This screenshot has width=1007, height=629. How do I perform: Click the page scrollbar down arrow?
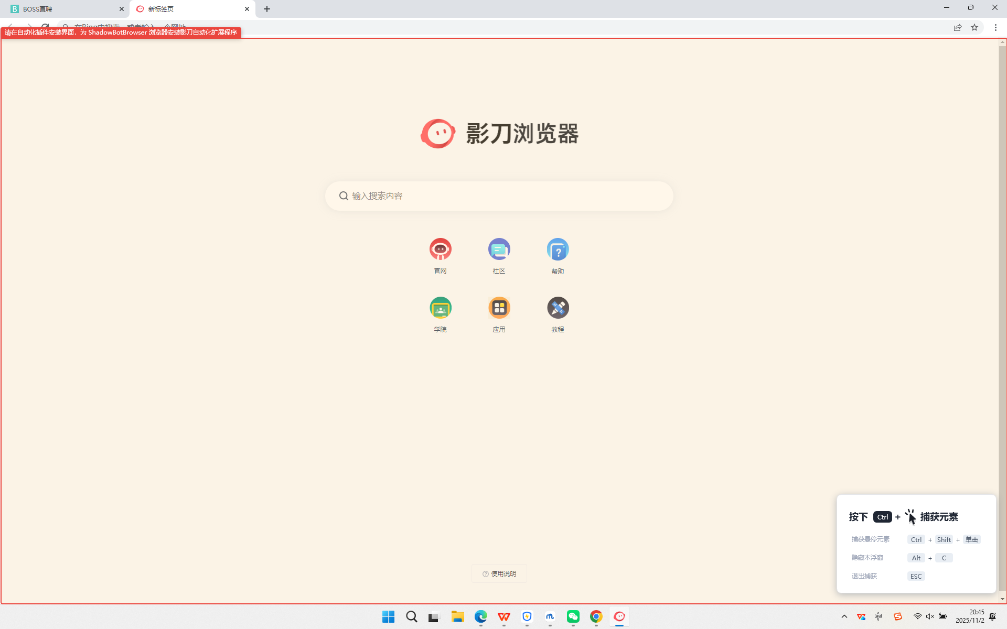(1002, 599)
